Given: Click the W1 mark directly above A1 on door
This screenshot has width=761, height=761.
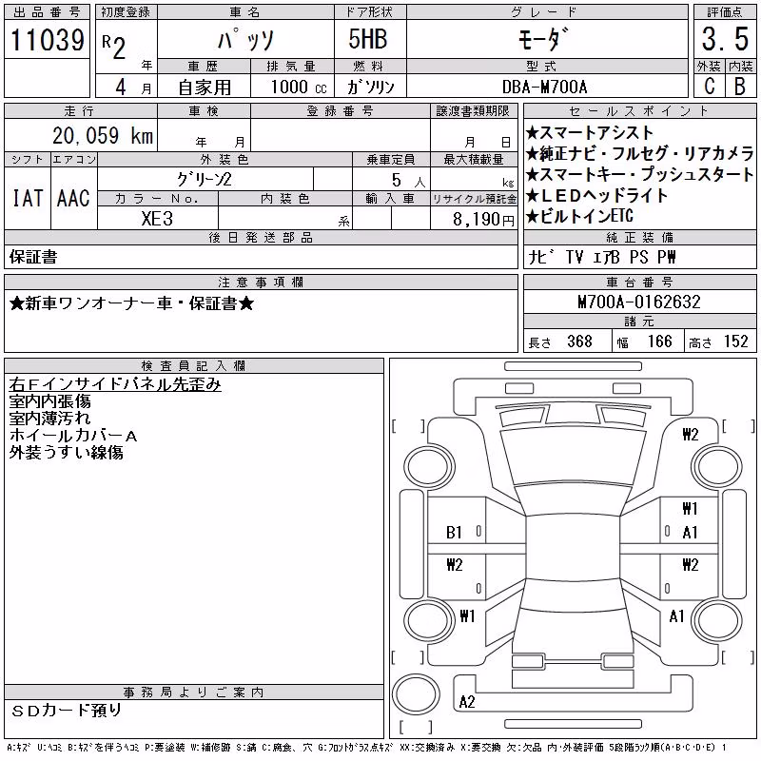Looking at the screenshot, I should (690, 509).
